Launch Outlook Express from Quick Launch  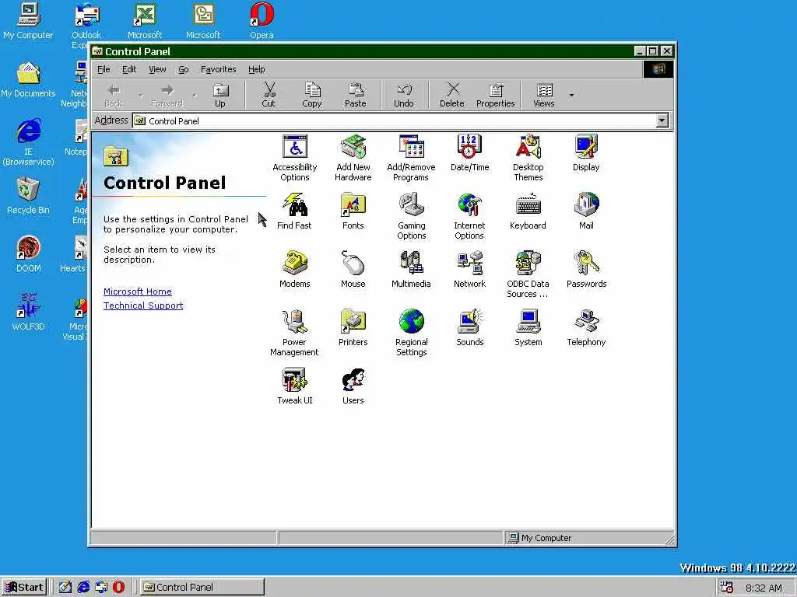pos(101,588)
